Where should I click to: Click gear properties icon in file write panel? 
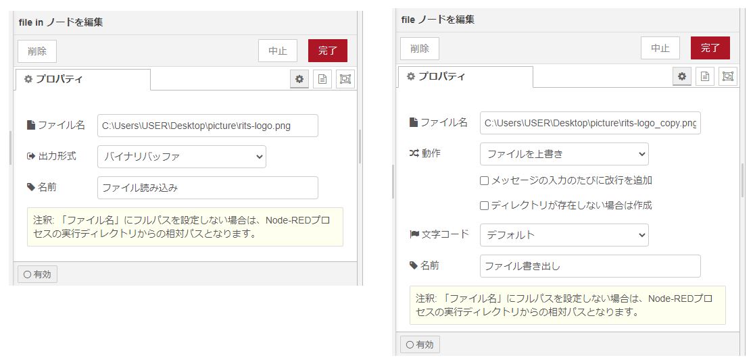[682, 76]
